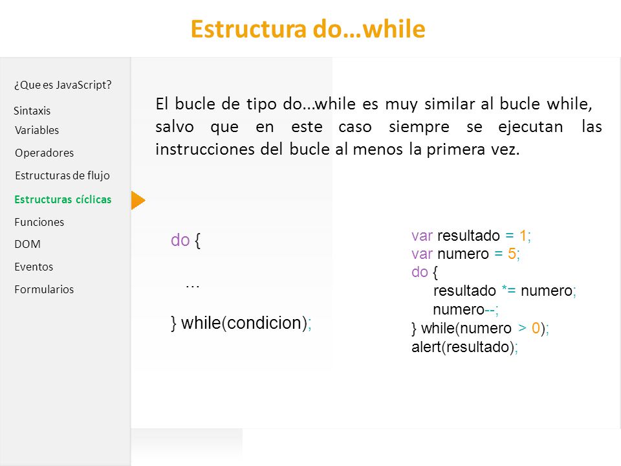Screen dimensions: 621x466
Task: Click the '} while(numero > 0);' line
Action: (x=480, y=329)
